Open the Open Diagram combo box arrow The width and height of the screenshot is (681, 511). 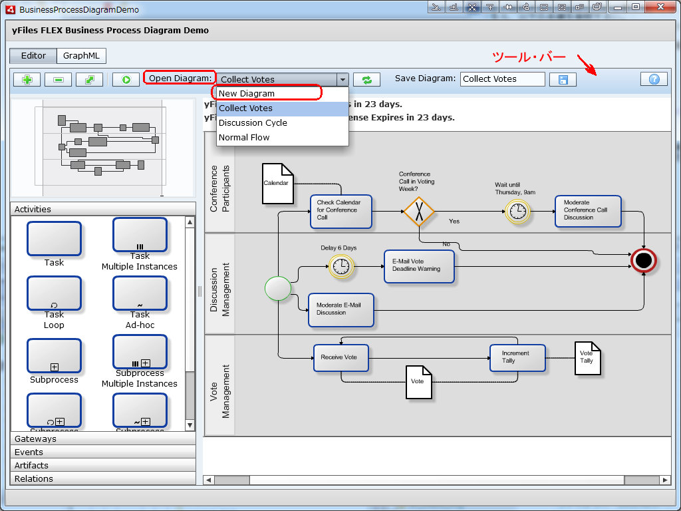(x=342, y=80)
